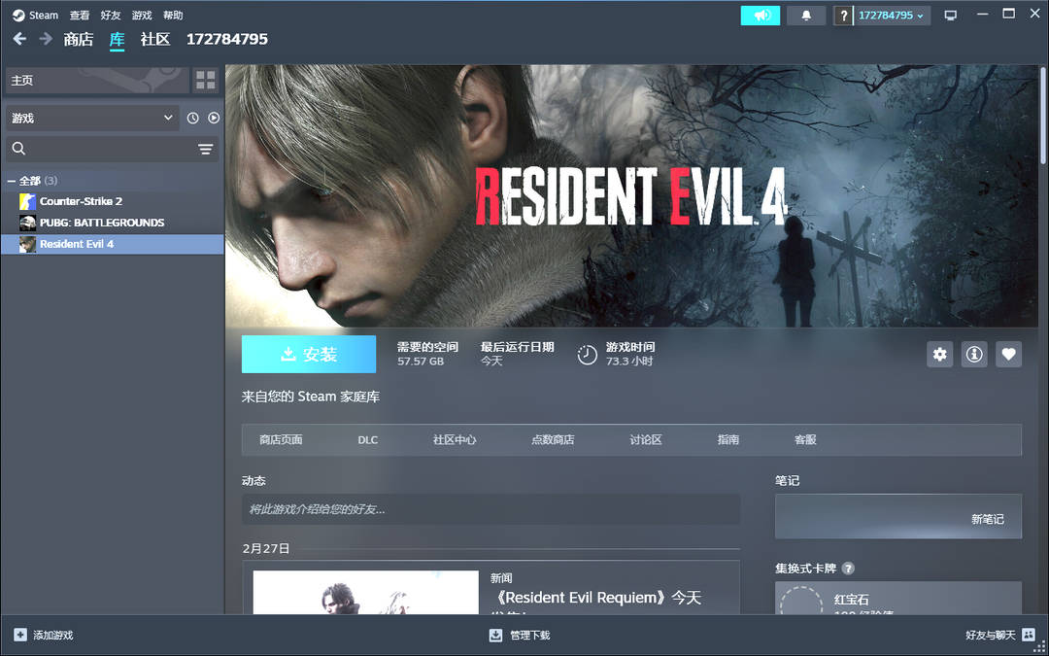Switch to the DLC tab
The image size is (1049, 656).
(x=367, y=440)
